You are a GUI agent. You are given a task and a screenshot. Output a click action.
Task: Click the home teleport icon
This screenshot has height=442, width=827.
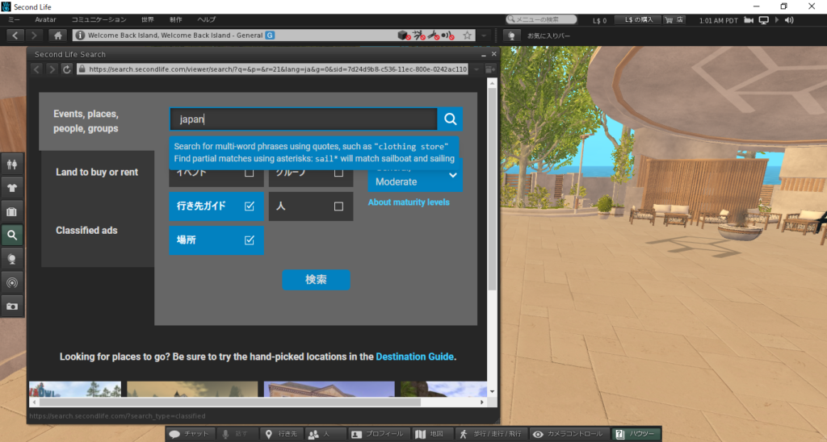[x=57, y=35]
